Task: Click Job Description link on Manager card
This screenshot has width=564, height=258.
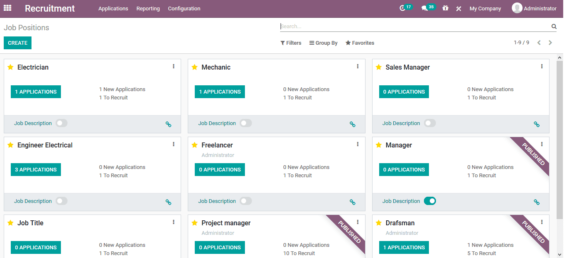Action: [x=401, y=201]
